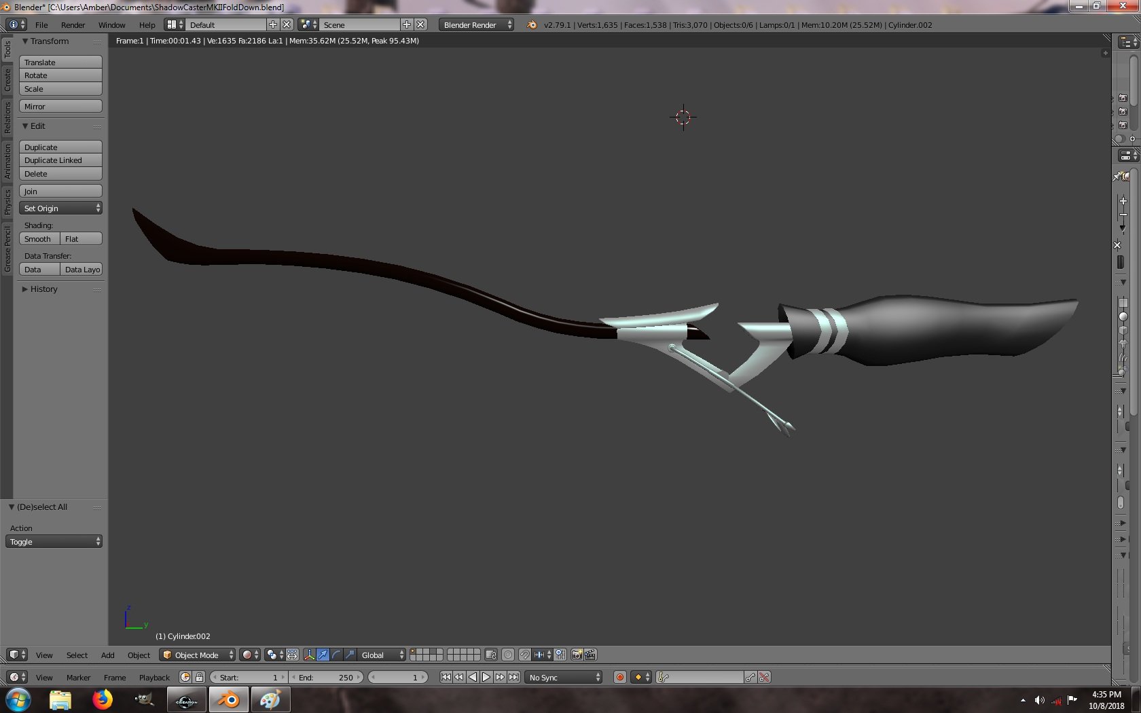
Task: Open the Window menu
Action: (x=111, y=24)
